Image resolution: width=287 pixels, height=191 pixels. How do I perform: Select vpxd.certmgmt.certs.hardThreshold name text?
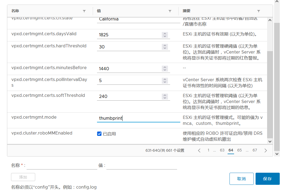click(x=49, y=46)
